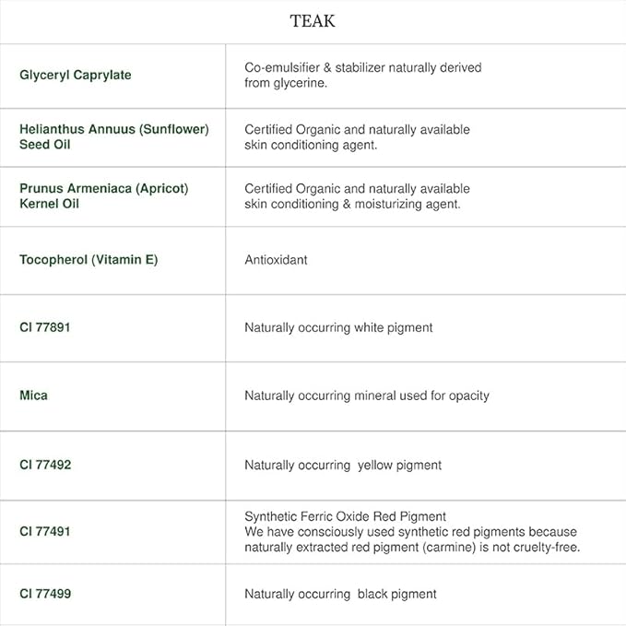Click the apricot conditioning & moisturizing description
Image resolution: width=626 pixels, height=626 pixels.
[x=357, y=195]
